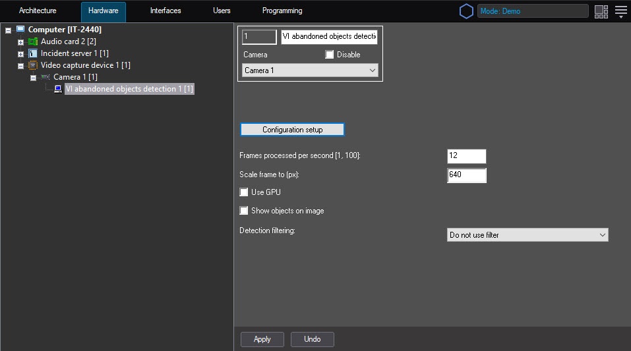The image size is (631, 351).
Task: Click the VI abandoned objects detection icon
Action: click(57, 89)
